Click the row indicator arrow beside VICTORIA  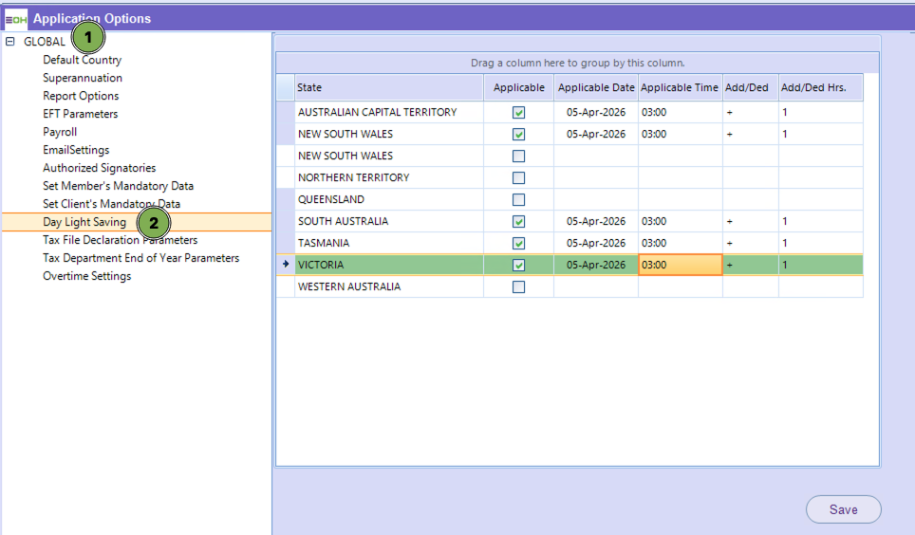pyautogui.click(x=286, y=266)
